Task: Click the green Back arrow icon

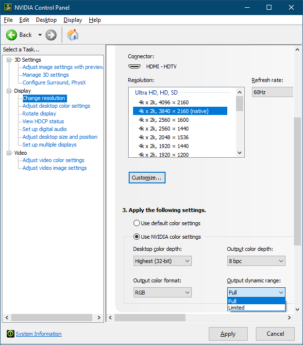Action: (x=12, y=35)
